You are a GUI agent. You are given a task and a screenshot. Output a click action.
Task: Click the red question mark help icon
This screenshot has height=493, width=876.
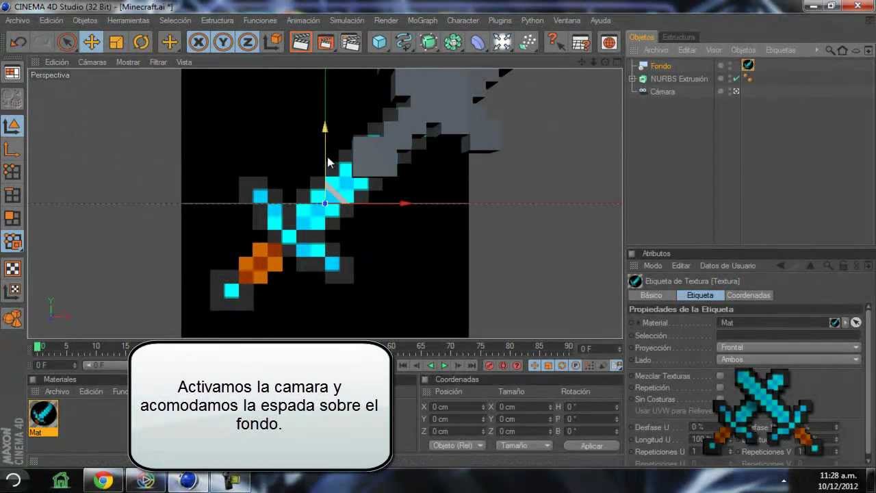click(x=556, y=42)
